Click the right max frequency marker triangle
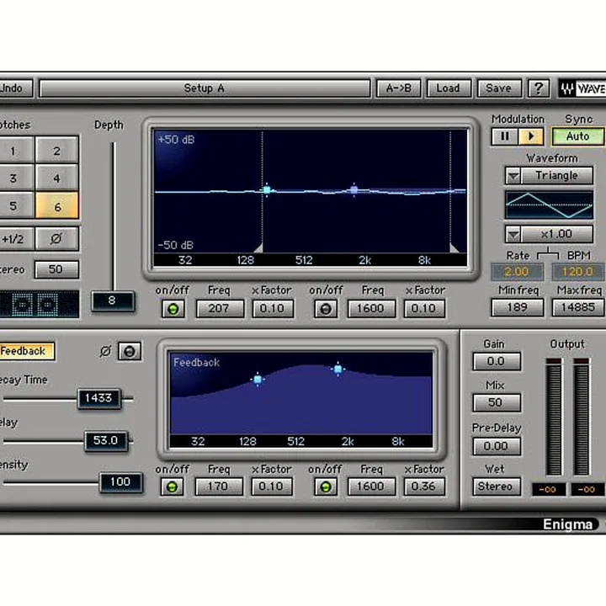606x606 pixels. point(454,247)
